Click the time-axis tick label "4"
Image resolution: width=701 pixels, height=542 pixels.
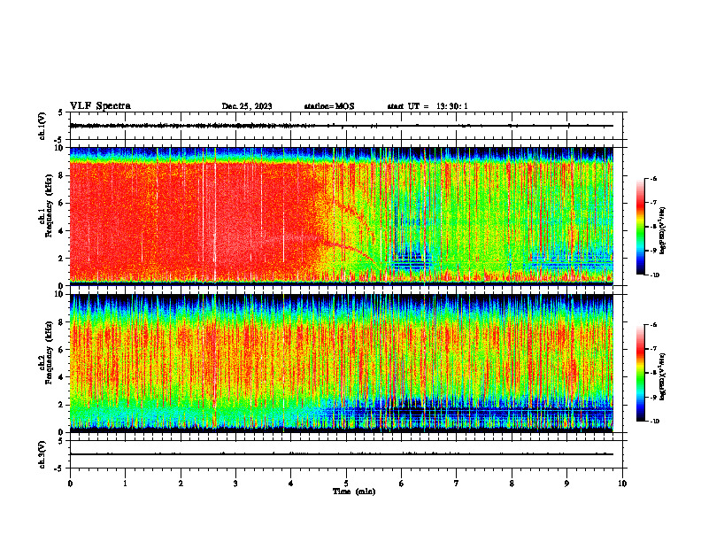coord(291,484)
